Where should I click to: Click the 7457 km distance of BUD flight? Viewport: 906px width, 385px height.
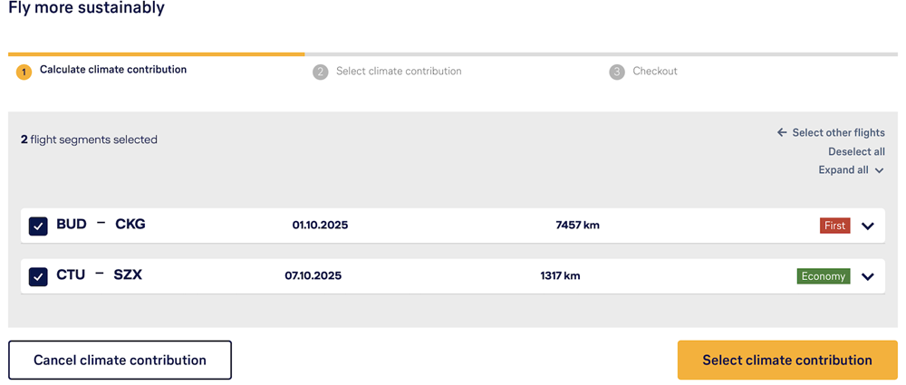pos(577,226)
